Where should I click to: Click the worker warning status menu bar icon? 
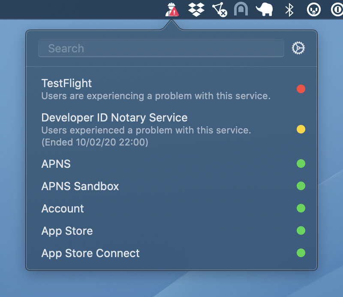172,9
